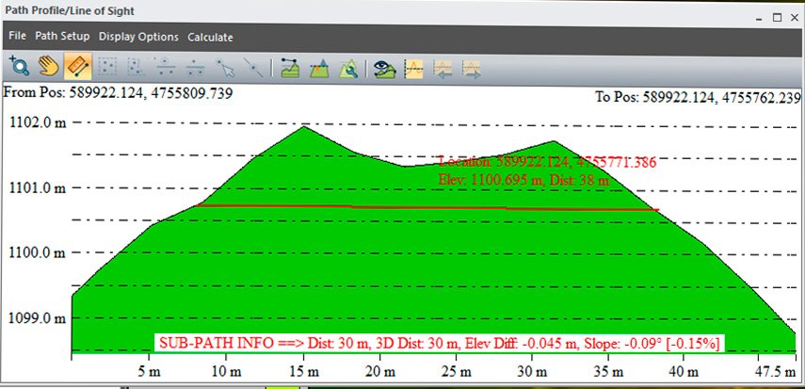Activate the Pan hand tool

point(48,67)
